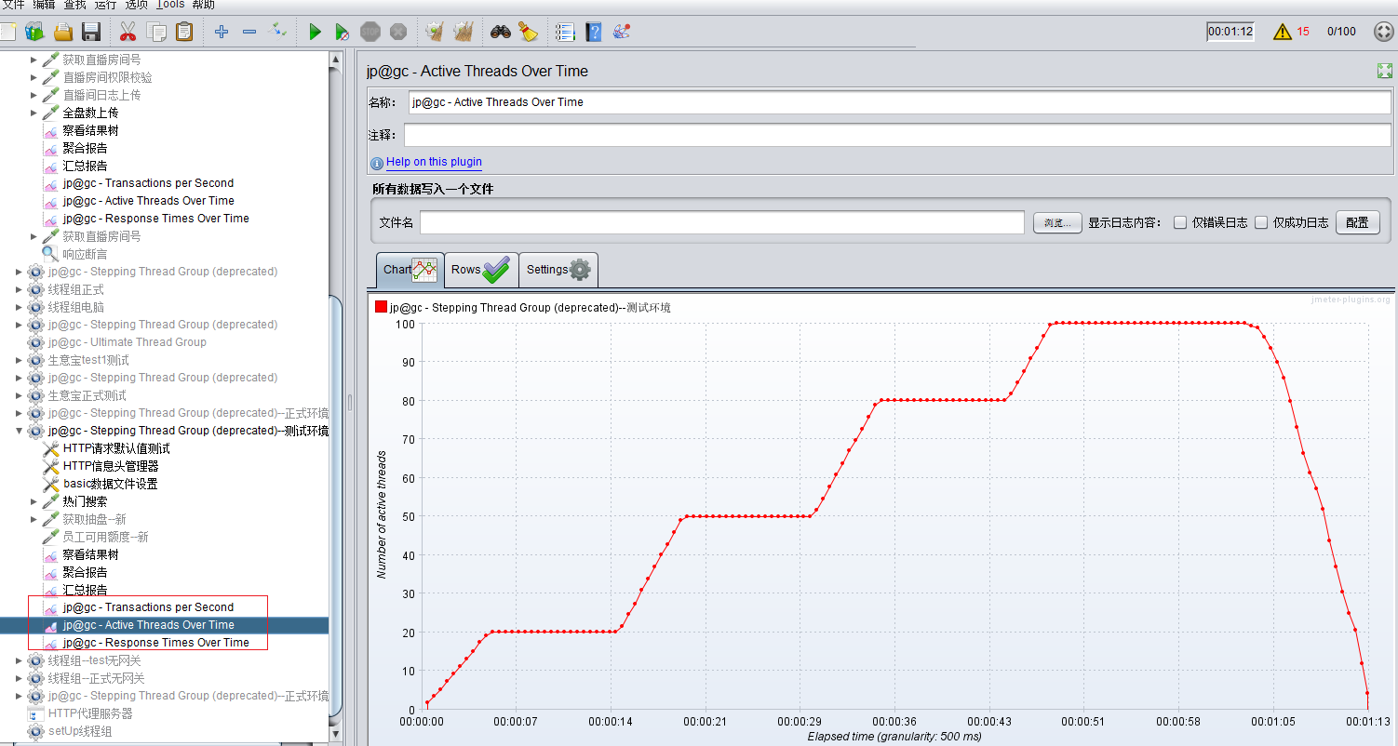Click the Cut scissors icon

tap(128, 32)
